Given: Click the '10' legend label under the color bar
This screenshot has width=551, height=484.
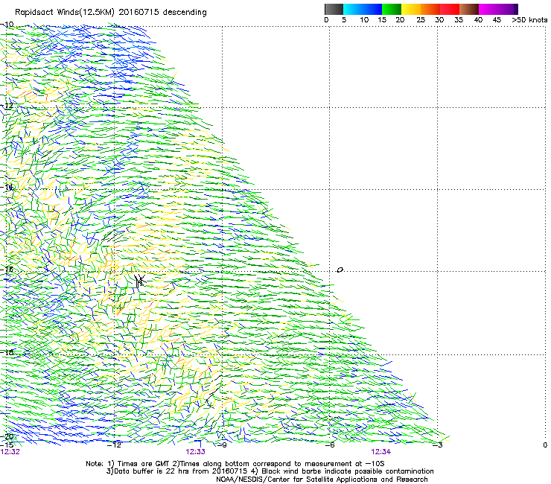Looking at the screenshot, I should coord(364,20).
